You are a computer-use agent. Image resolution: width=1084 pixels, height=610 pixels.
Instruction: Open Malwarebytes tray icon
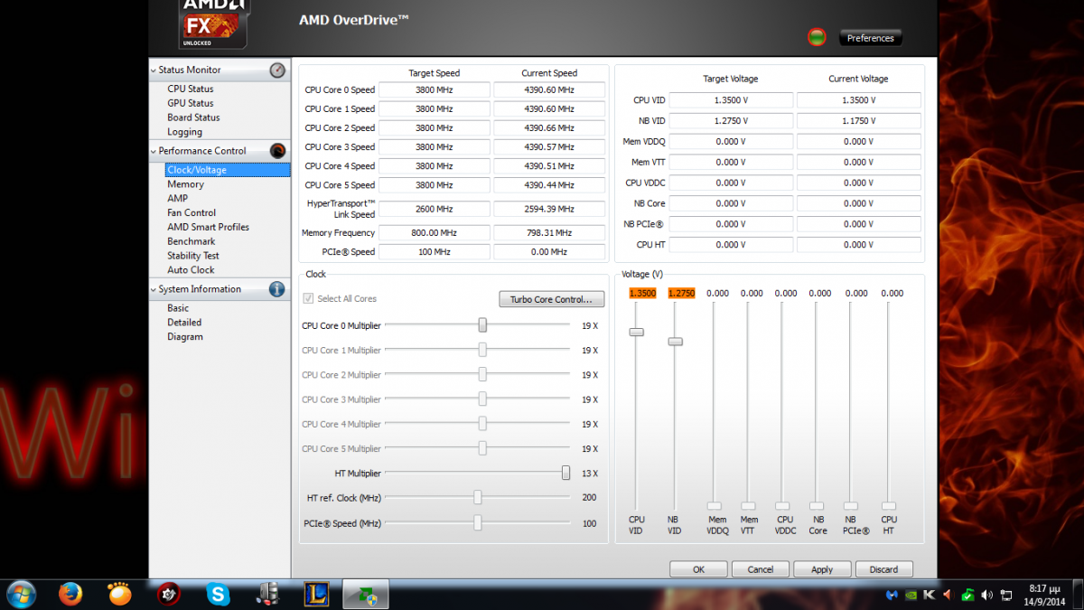[892, 595]
